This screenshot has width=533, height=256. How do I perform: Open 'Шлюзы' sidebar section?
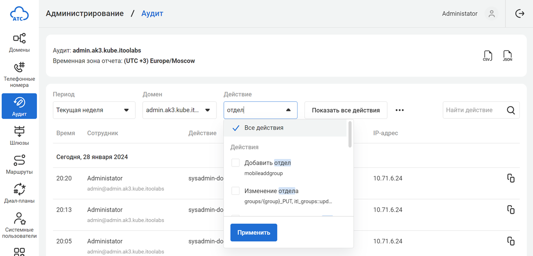[x=19, y=135]
